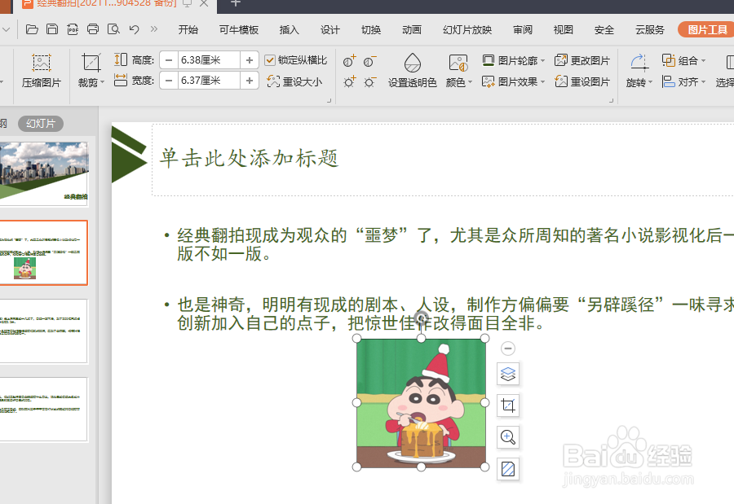This screenshot has height=504, width=734.
Task: Increase width with plus stepper
Action: (x=250, y=81)
